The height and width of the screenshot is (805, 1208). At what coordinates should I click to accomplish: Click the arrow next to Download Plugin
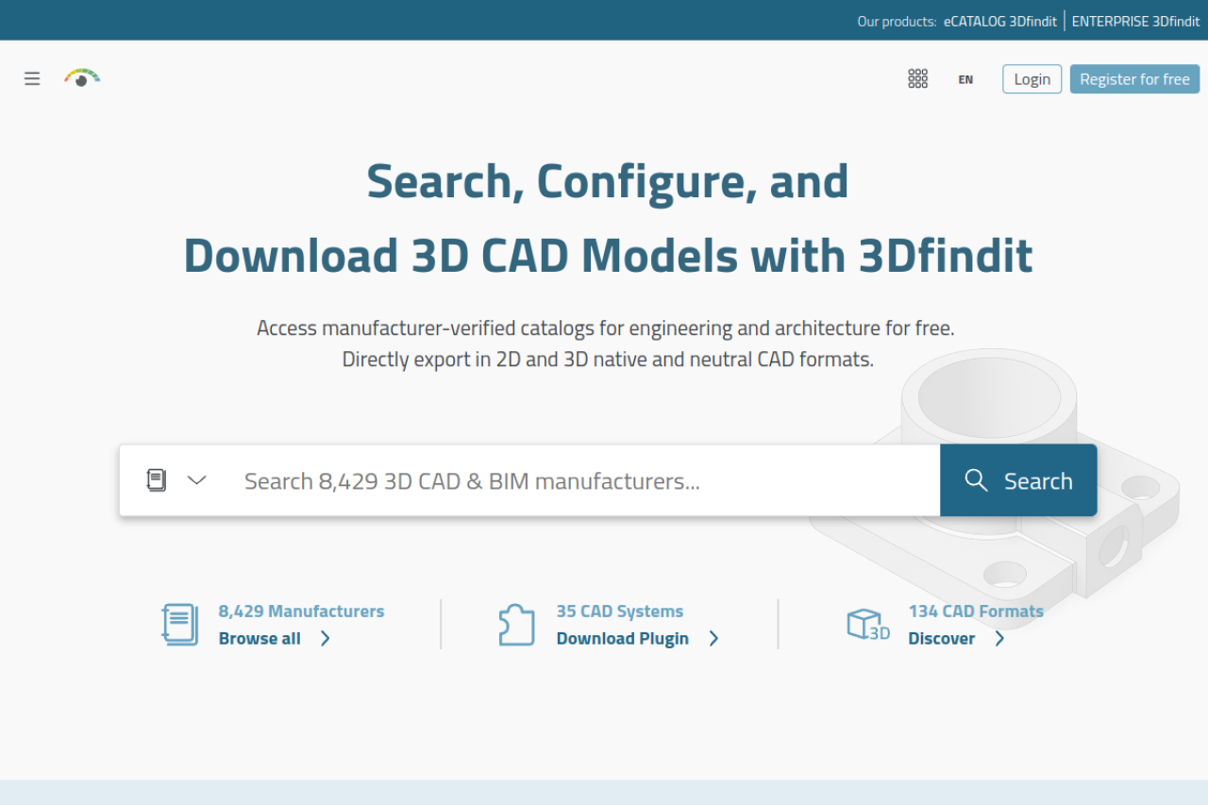(714, 639)
